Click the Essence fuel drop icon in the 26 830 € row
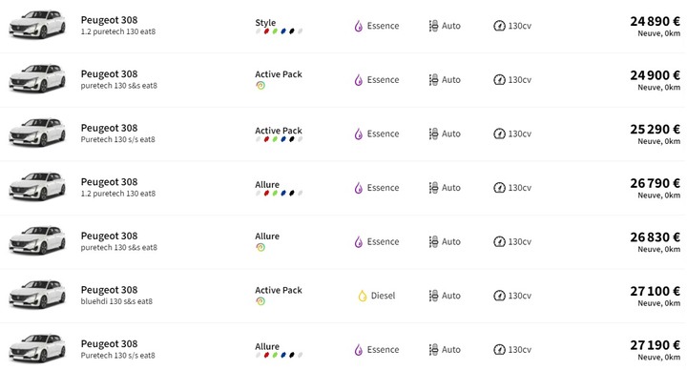 click(x=359, y=241)
